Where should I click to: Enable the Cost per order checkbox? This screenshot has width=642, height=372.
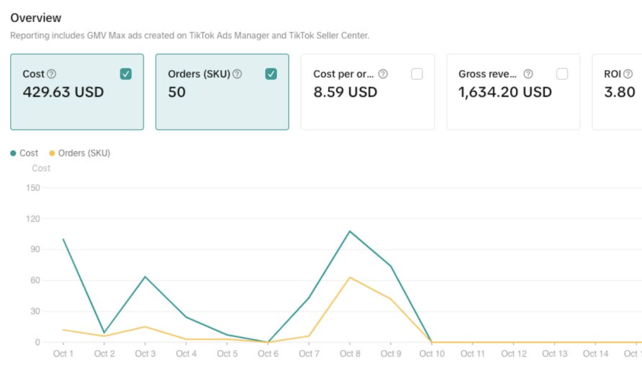tap(417, 74)
